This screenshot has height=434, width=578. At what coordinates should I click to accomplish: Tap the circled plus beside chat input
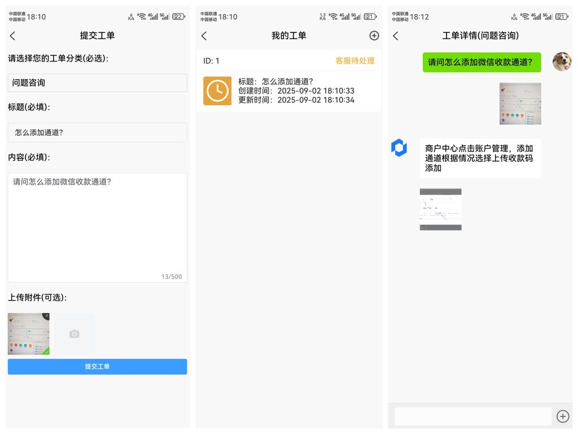[x=562, y=416]
